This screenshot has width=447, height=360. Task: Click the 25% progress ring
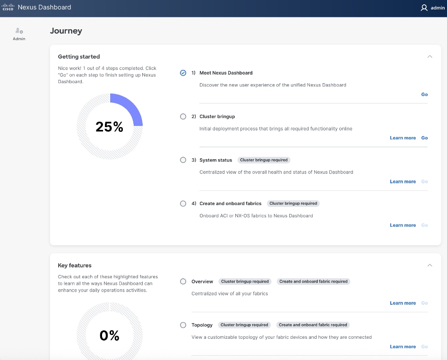[x=109, y=126]
